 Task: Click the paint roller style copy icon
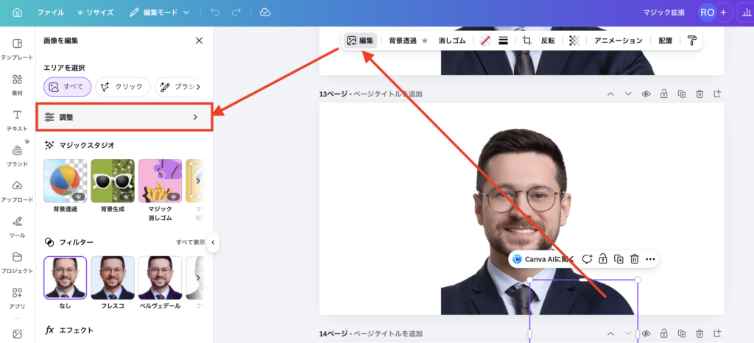tap(692, 40)
